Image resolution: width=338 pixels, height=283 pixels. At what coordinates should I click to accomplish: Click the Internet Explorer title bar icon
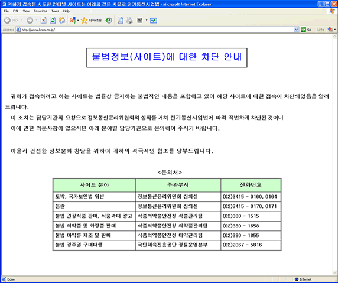pyautogui.click(x=4, y=4)
